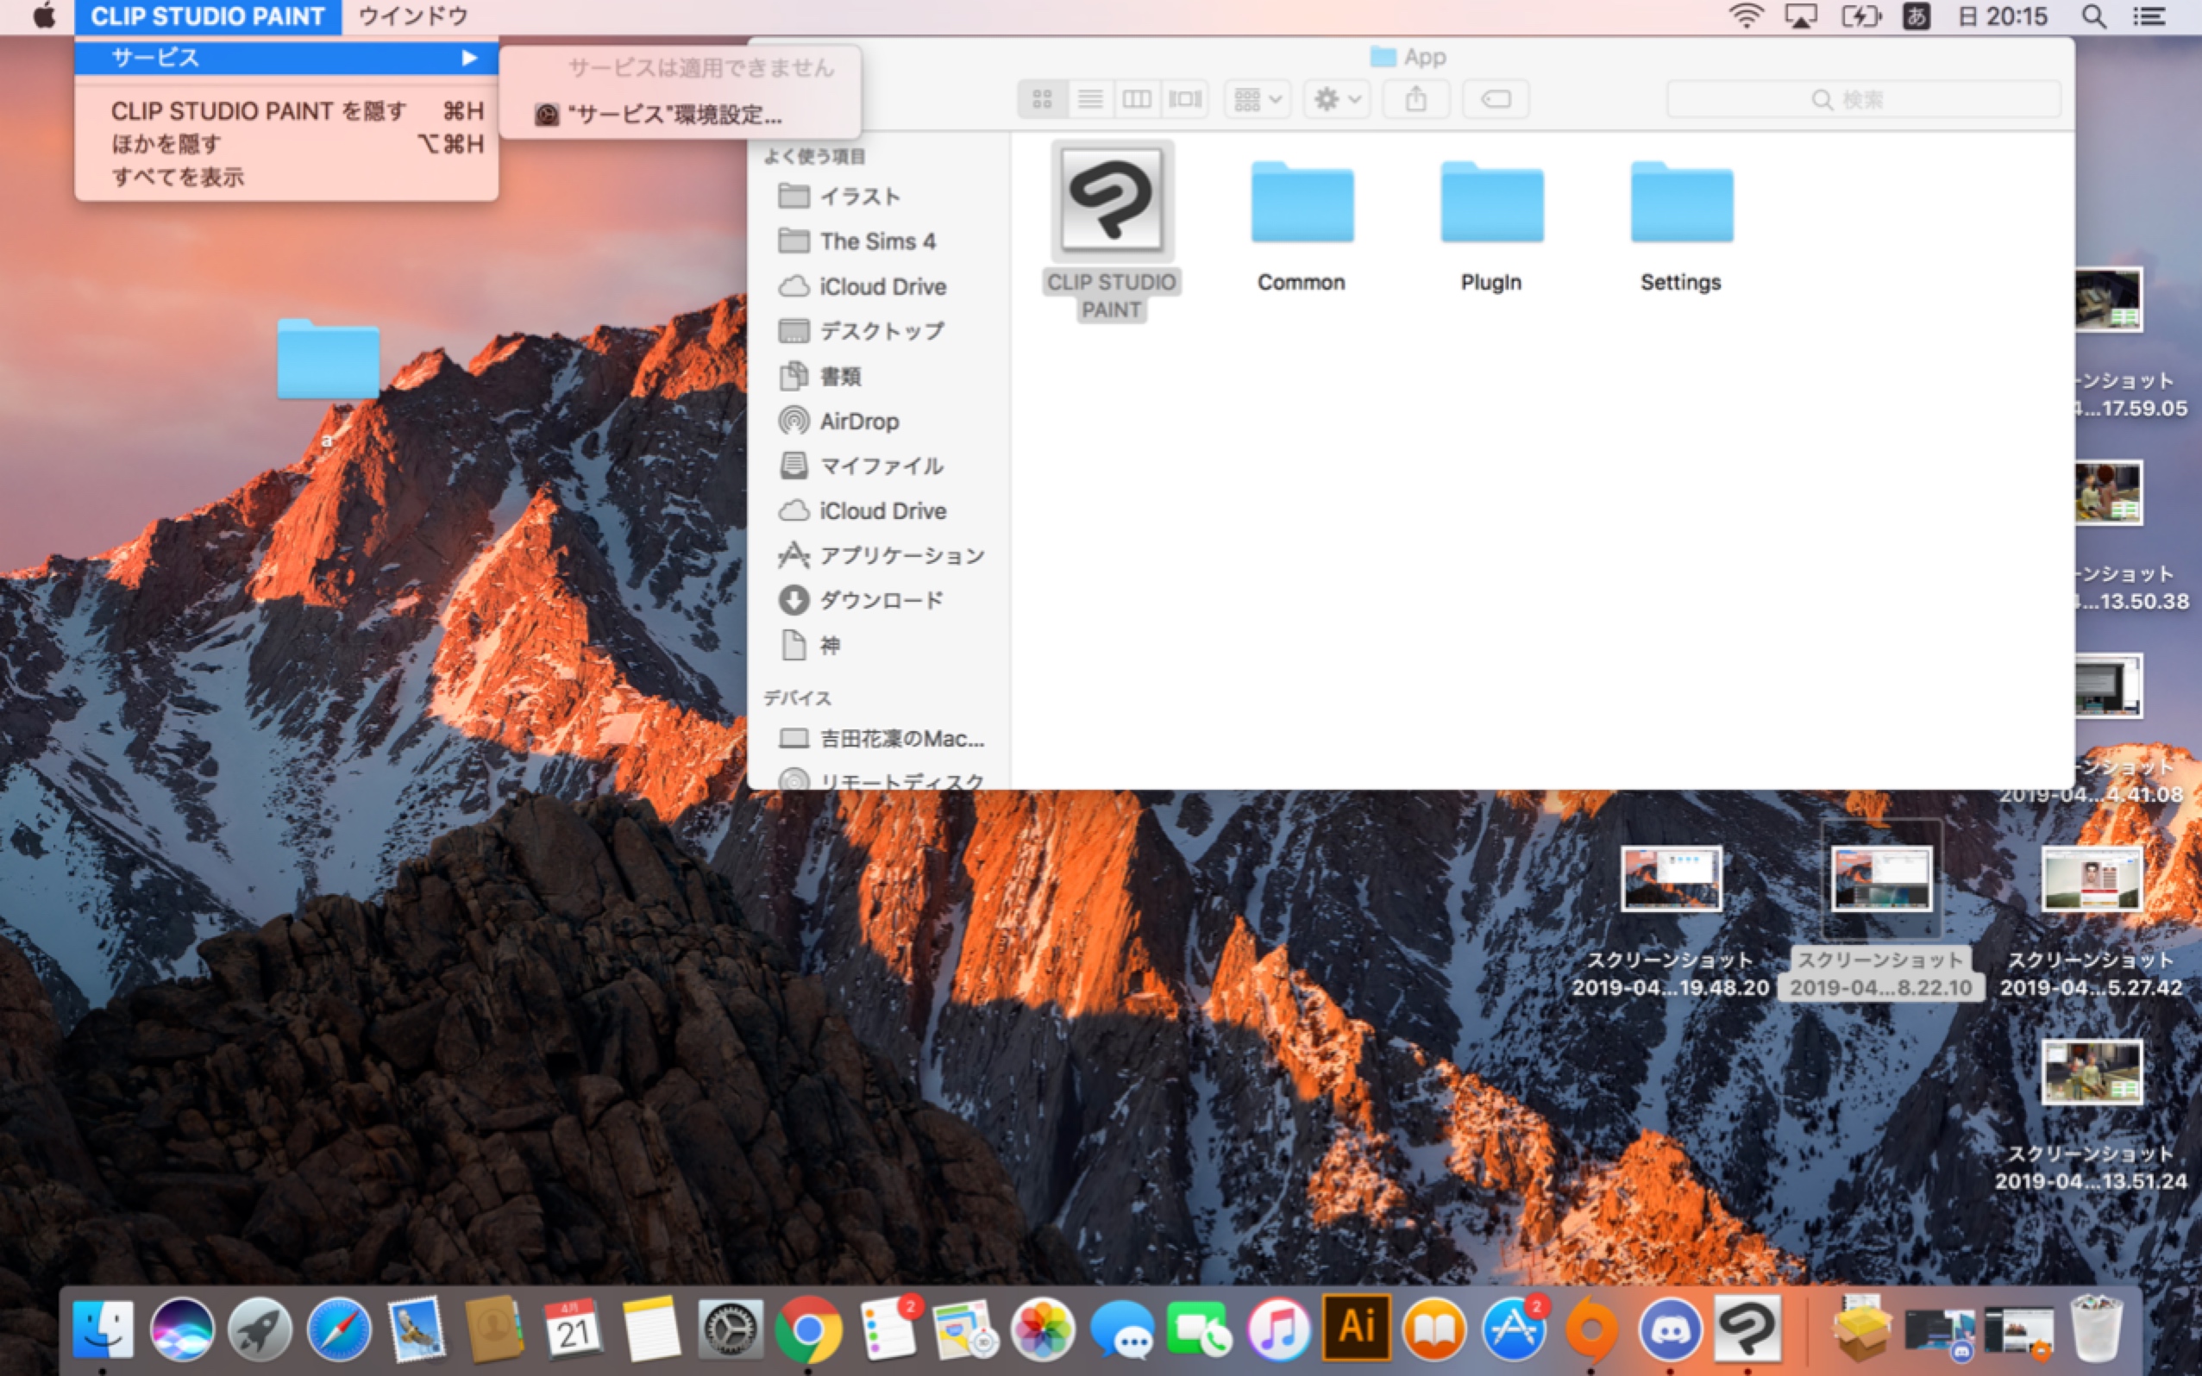Open the ウインドウ menu in the menu bar

tap(413, 16)
